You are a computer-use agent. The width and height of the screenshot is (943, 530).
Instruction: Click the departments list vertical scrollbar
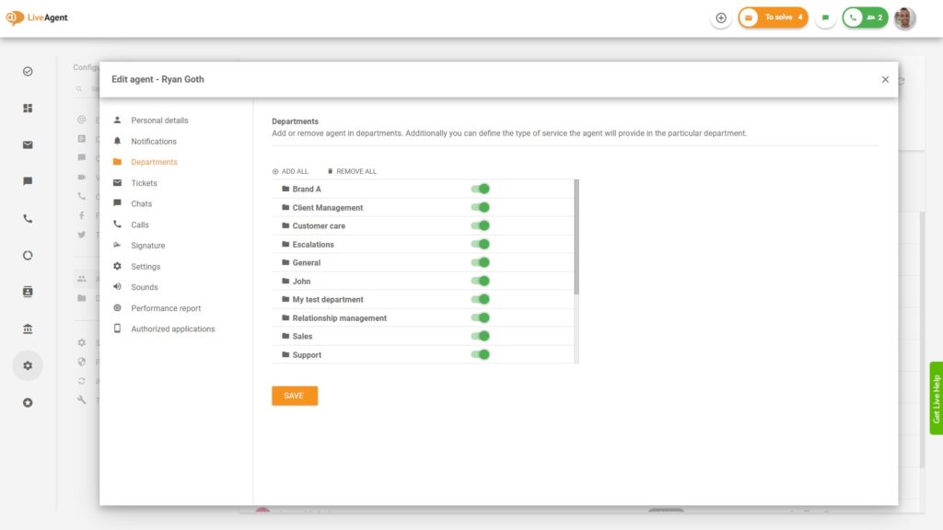(576, 237)
